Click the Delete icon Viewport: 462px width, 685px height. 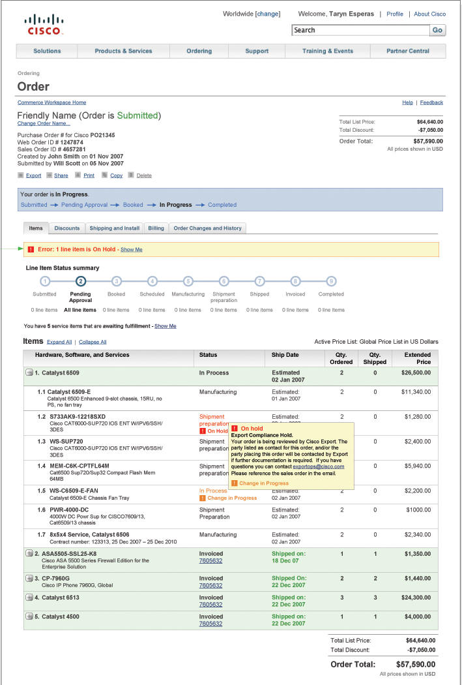click(131, 175)
